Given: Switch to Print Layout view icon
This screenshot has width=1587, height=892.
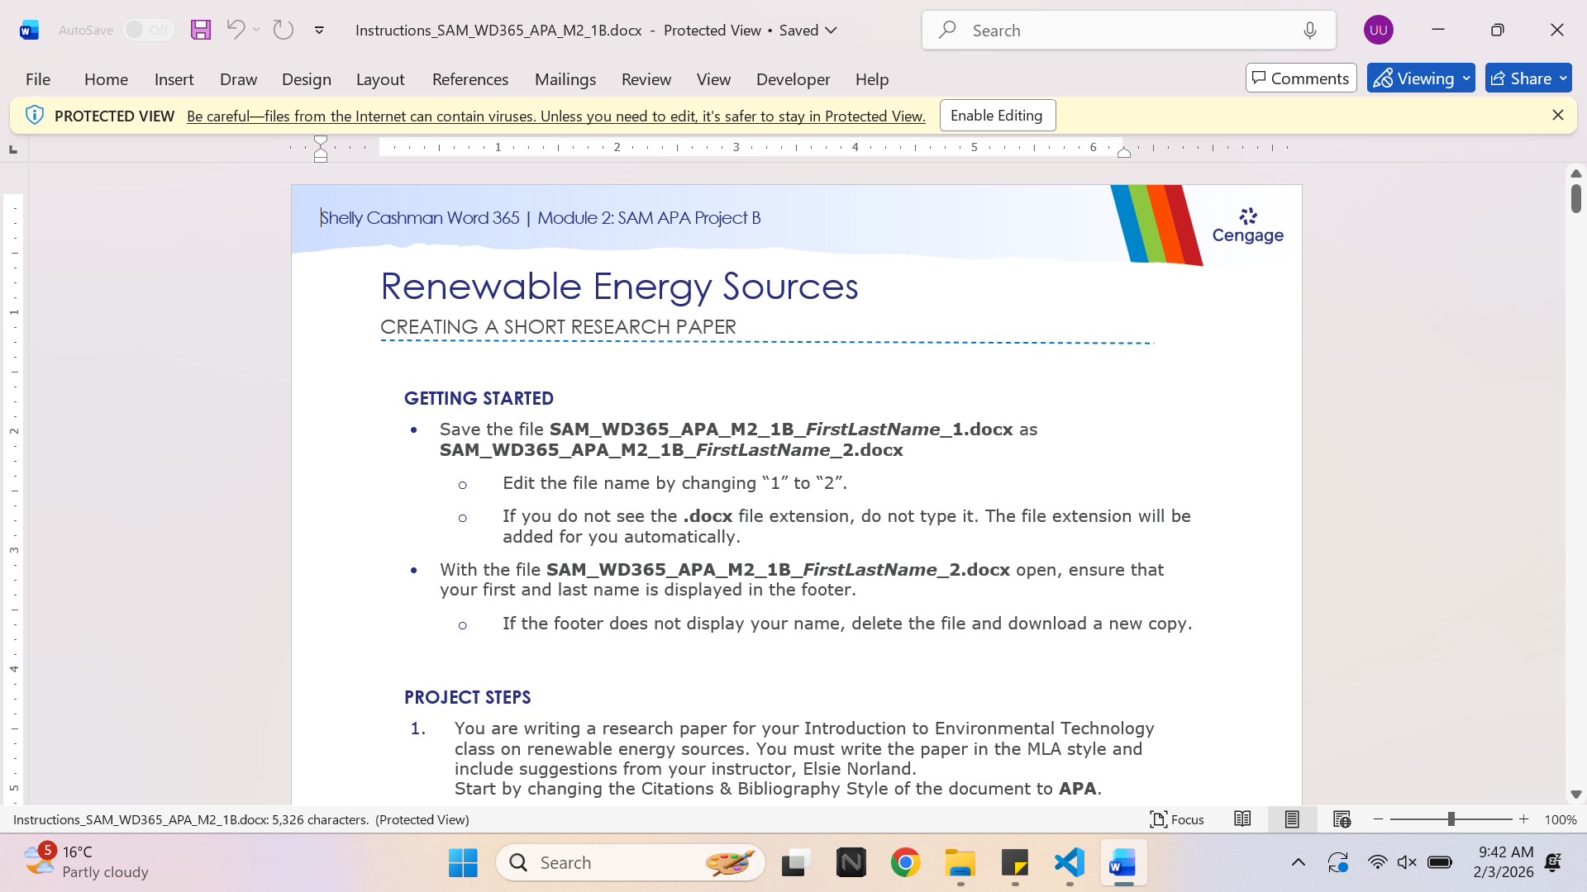Looking at the screenshot, I should [1292, 819].
